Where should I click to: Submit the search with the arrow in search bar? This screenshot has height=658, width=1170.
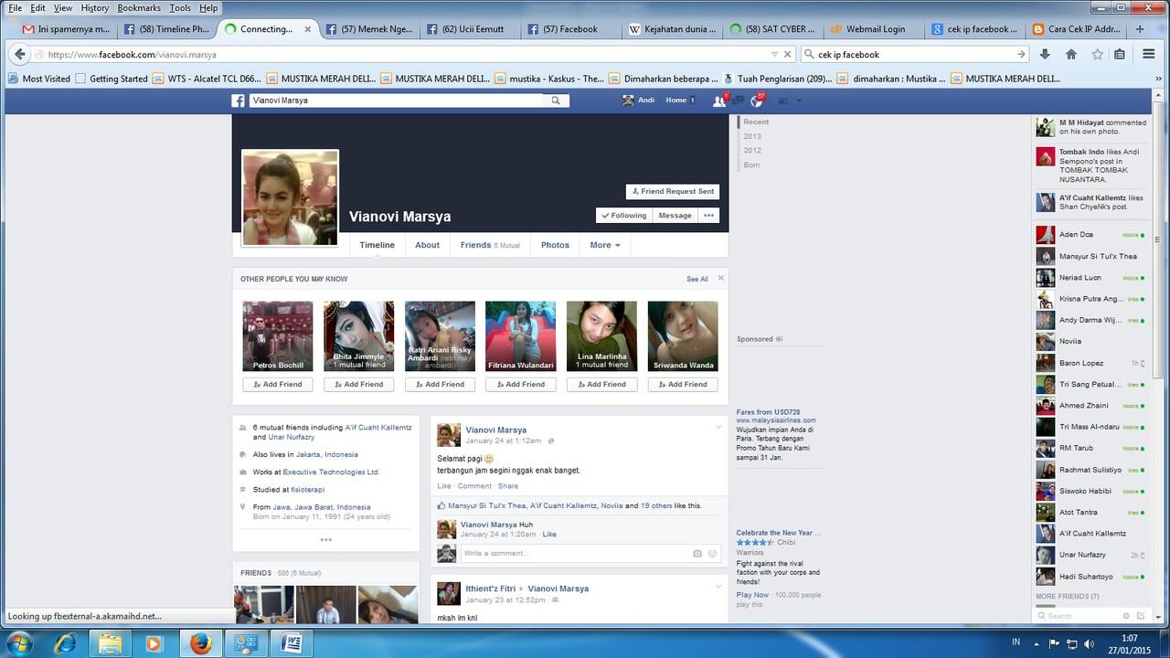click(1021, 54)
